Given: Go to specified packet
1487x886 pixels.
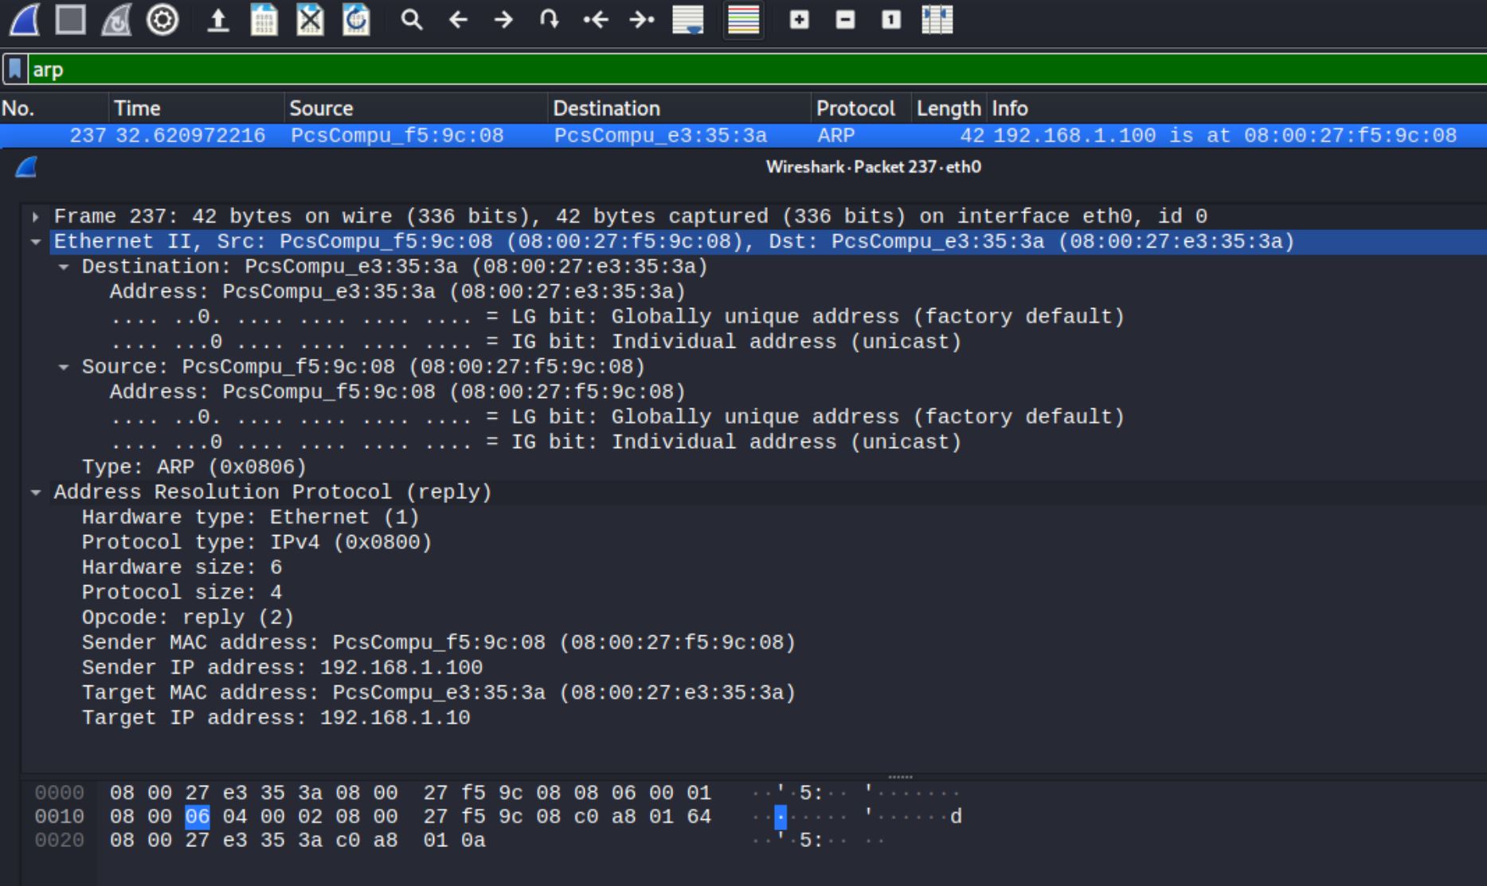Looking at the screenshot, I should (550, 20).
